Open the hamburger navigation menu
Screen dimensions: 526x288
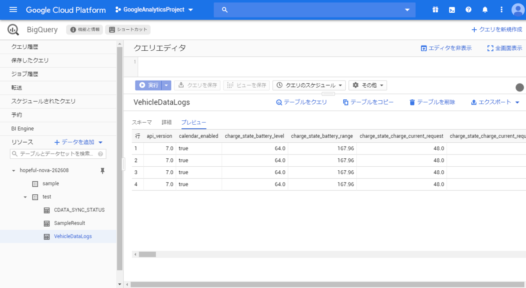pos(13,10)
